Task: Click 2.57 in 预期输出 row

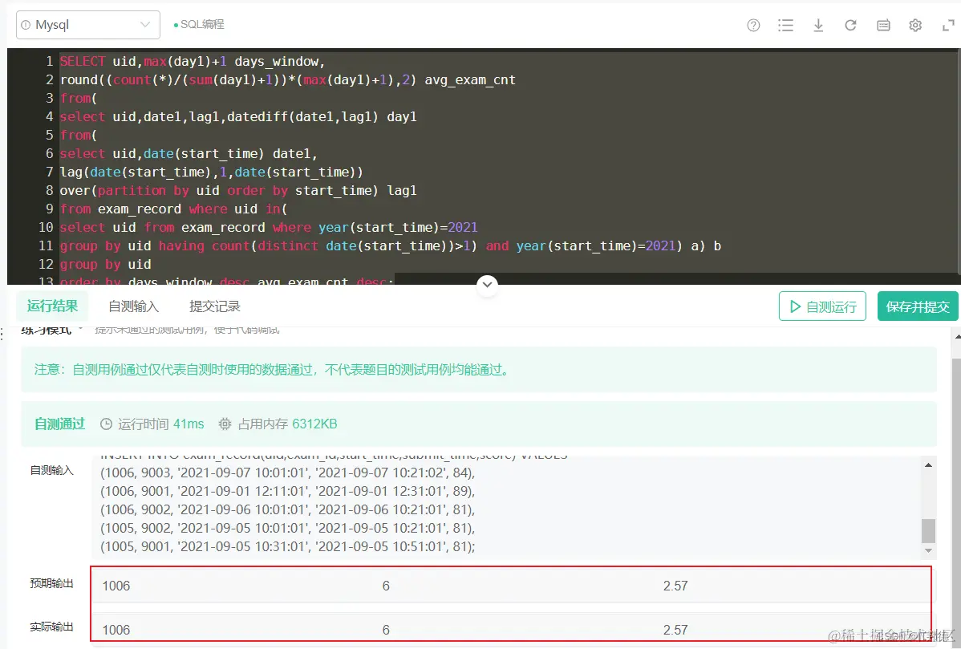Action: pos(675,586)
